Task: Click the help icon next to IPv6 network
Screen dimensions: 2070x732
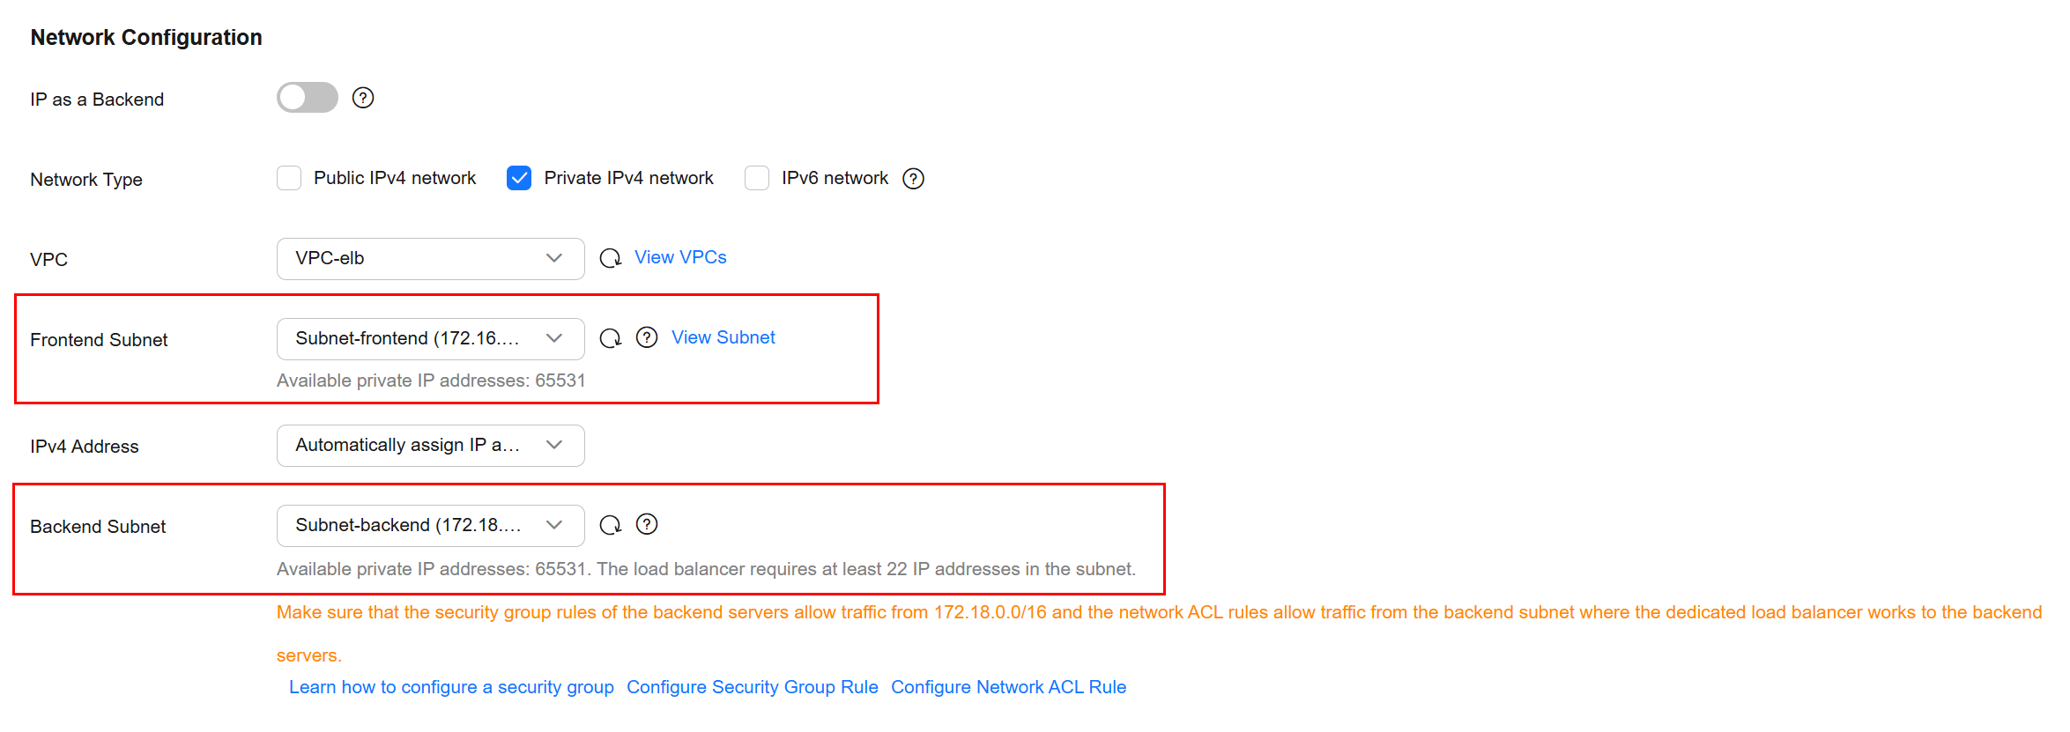Action: 914,179
